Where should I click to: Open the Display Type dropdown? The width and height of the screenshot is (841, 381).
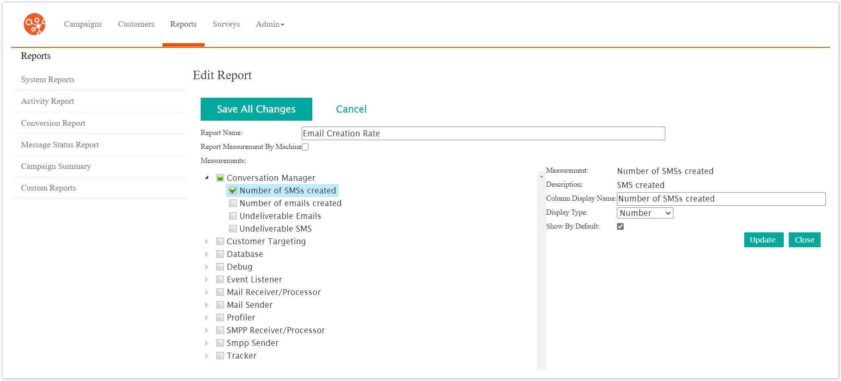coord(645,213)
